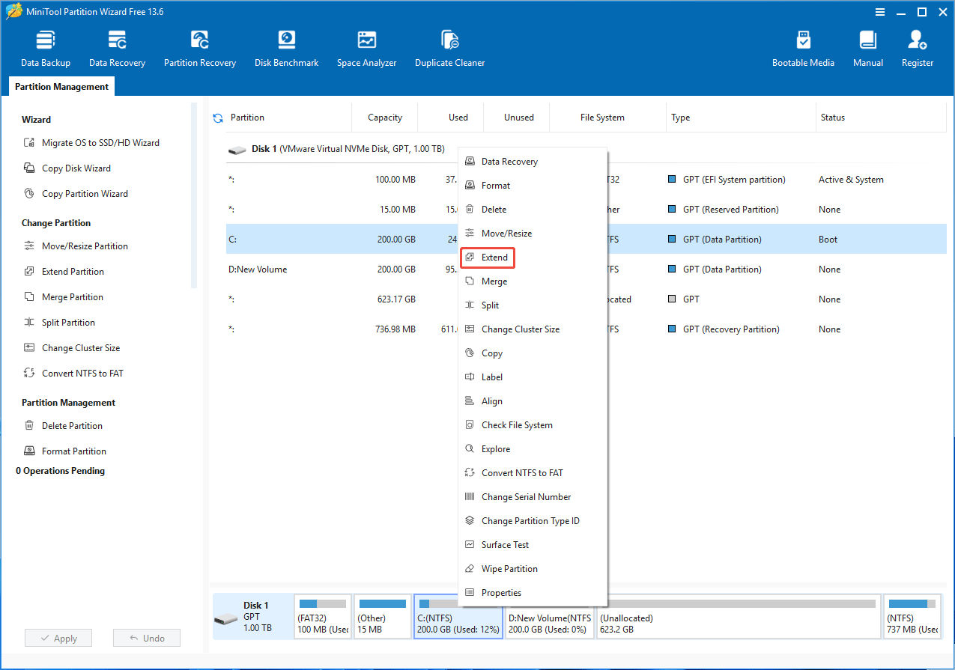Launch the Duplicate Cleaner
The width and height of the screenshot is (955, 670).
pos(449,49)
